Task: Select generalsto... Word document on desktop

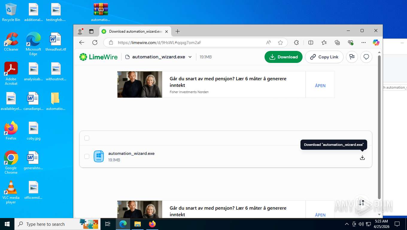Action: click(x=33, y=161)
